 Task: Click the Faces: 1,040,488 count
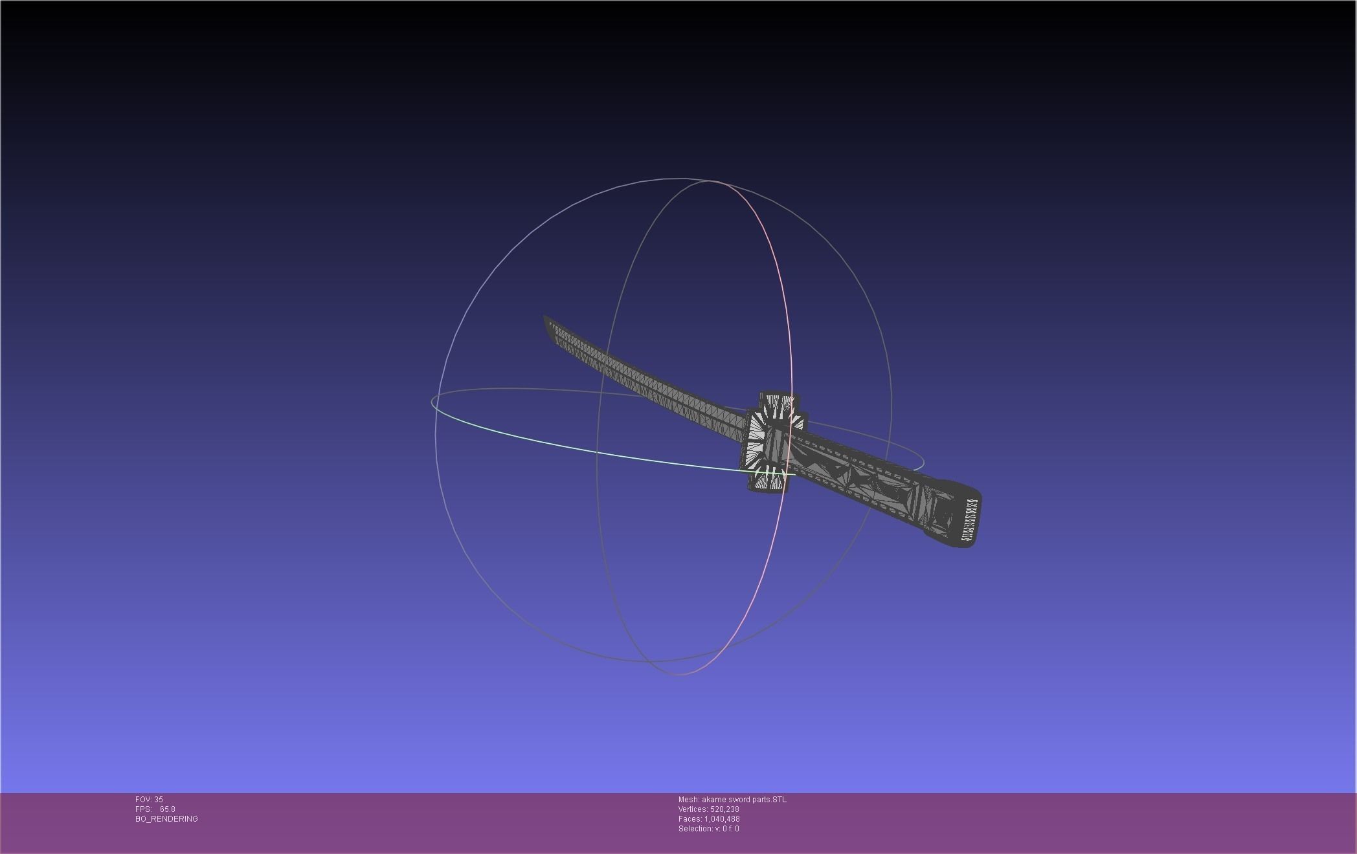click(709, 819)
